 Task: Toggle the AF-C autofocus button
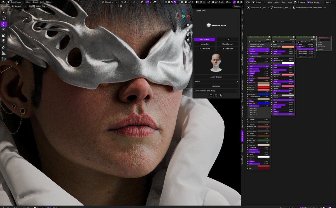pos(201,2)
